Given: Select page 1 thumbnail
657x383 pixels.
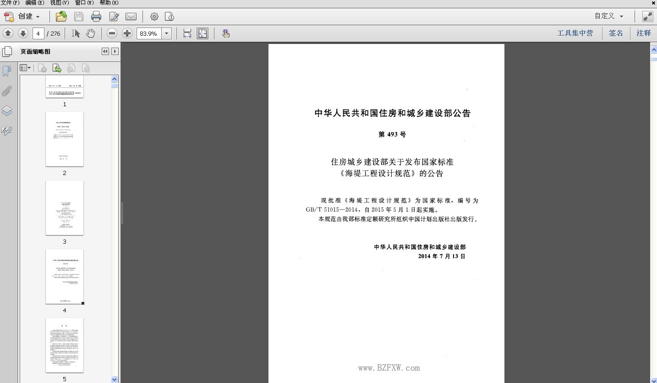Looking at the screenshot, I should [x=65, y=87].
